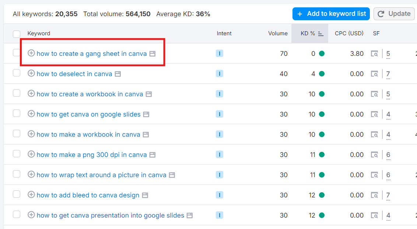The image size is (417, 229).
Task: Click Intent badge 'I' in 'gang sheet in canva' row
Action: 220,54
